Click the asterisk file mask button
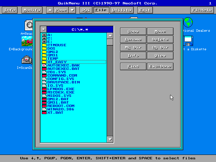The image size is (216, 162). 44,29
